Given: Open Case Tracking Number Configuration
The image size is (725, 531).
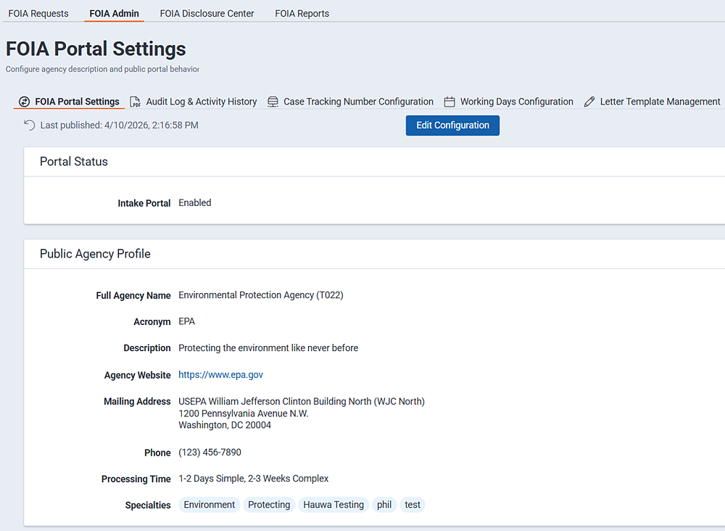Looking at the screenshot, I should [x=358, y=102].
